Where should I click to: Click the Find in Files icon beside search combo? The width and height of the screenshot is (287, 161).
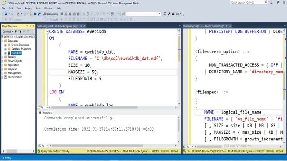124,14
